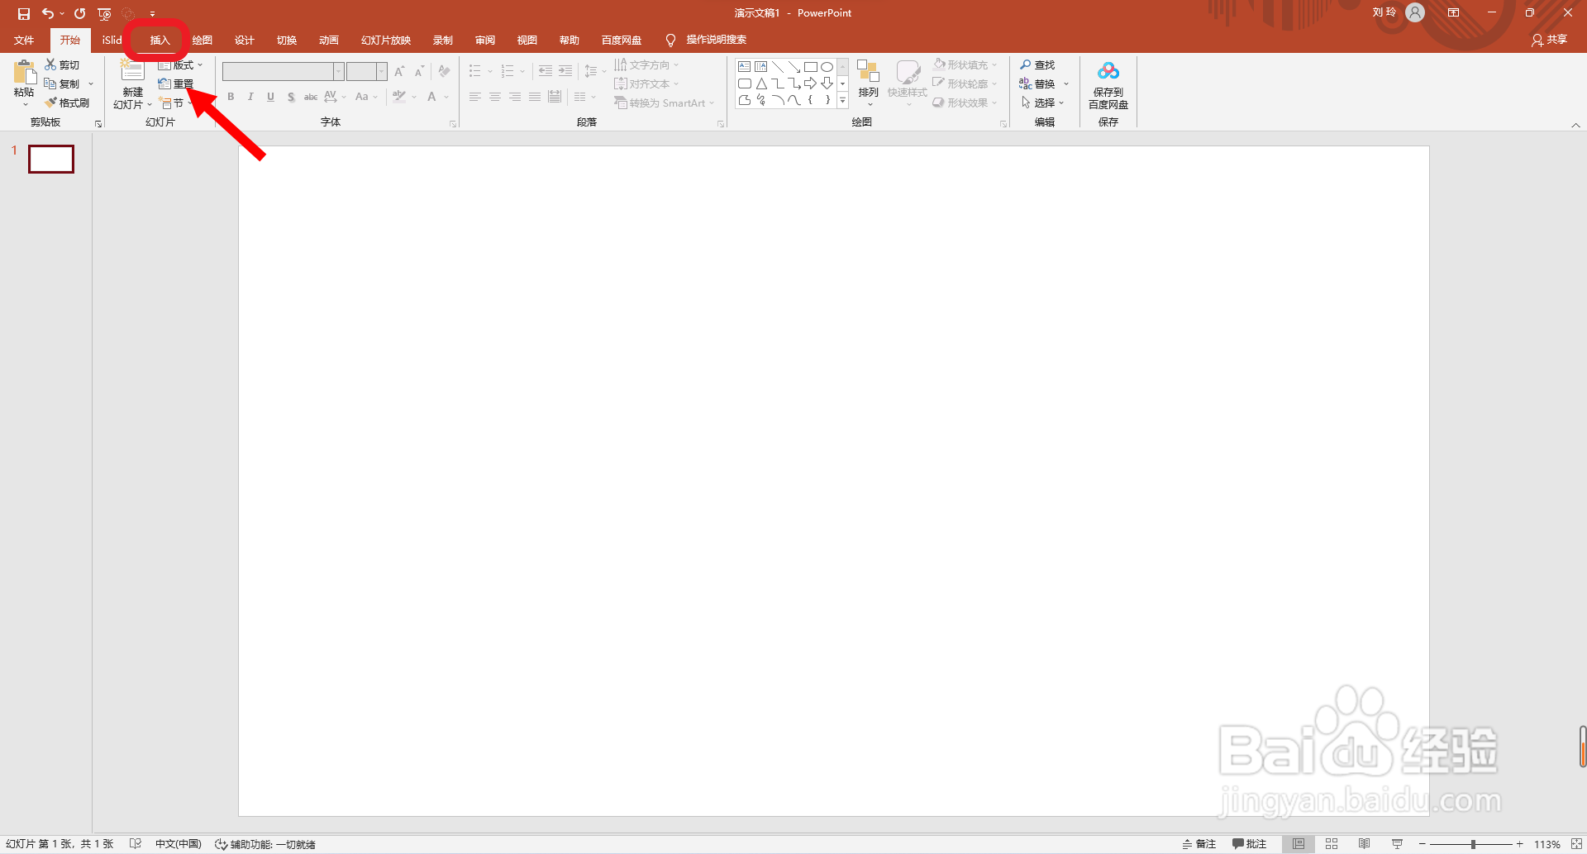Toggle underline formatting

coord(270,97)
